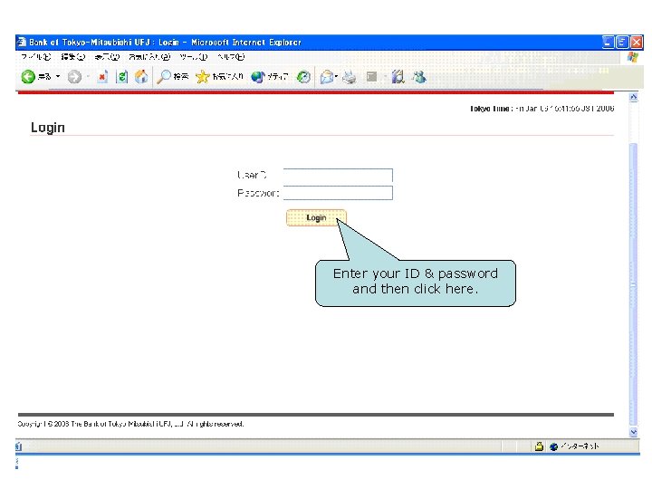Click the Login button
This screenshot has height=489, width=652.
point(316,218)
